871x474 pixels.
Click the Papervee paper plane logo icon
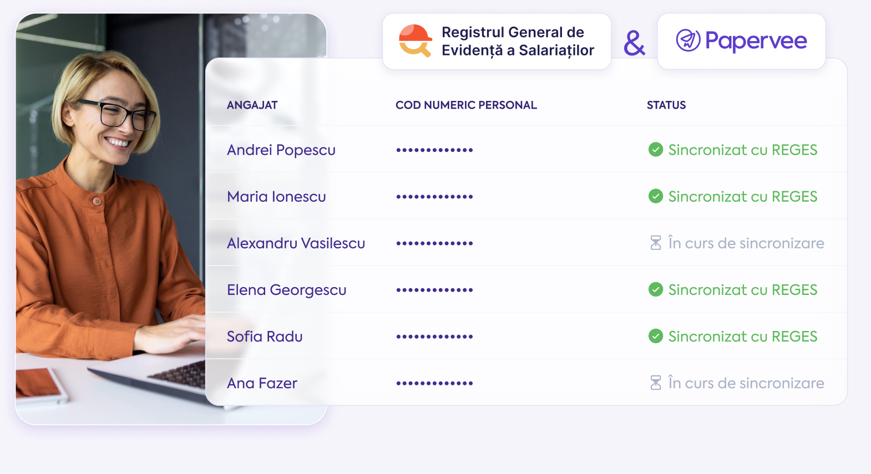[x=688, y=40]
